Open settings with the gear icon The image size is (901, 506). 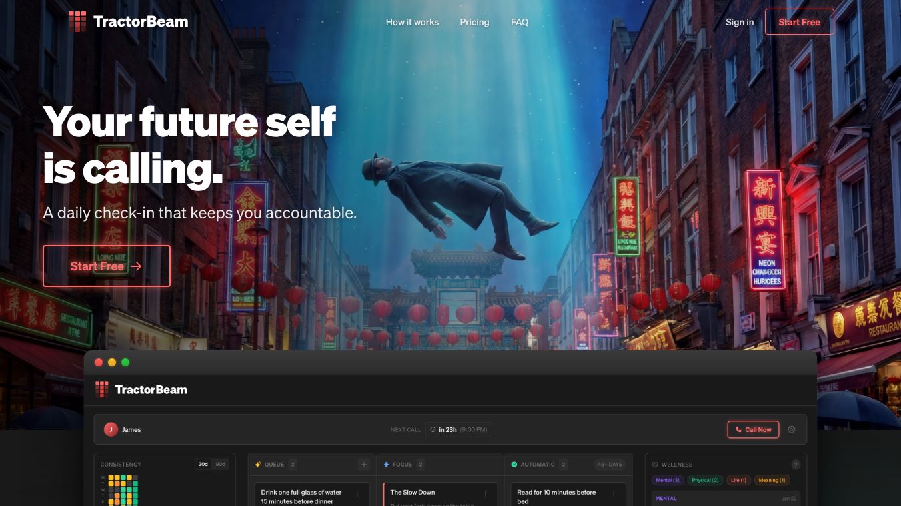point(792,429)
